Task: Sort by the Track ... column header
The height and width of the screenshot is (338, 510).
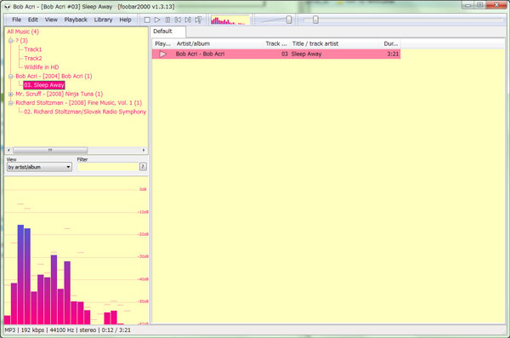Action: coord(276,43)
